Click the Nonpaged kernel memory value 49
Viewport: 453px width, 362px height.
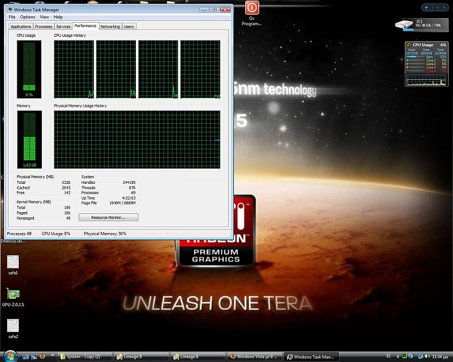tap(68, 218)
